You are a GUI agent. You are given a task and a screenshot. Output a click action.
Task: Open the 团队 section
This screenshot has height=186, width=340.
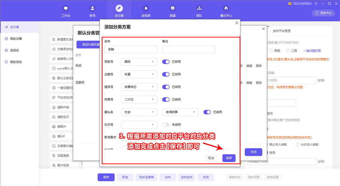(199, 10)
